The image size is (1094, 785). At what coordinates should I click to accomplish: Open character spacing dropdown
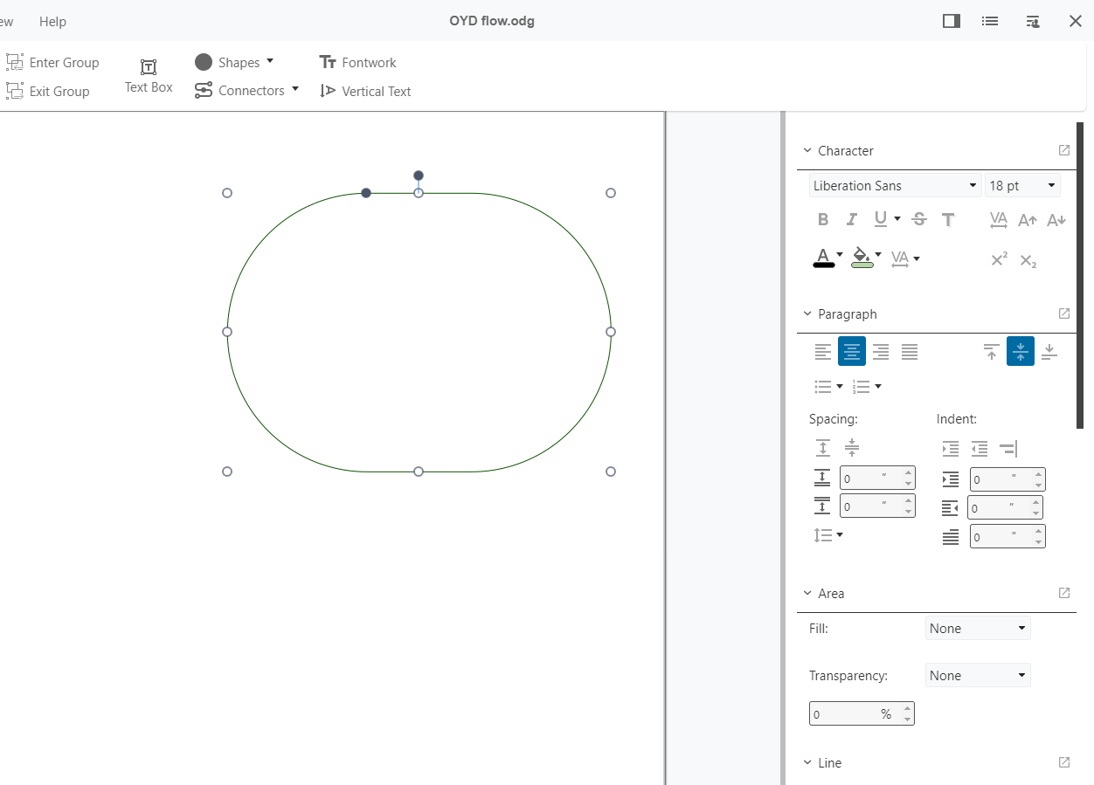[x=917, y=258]
